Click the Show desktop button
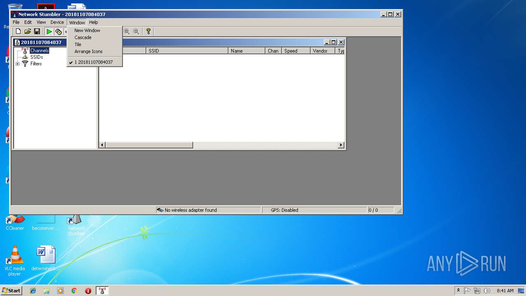The height and width of the screenshot is (296, 526). pyautogui.click(x=521, y=291)
